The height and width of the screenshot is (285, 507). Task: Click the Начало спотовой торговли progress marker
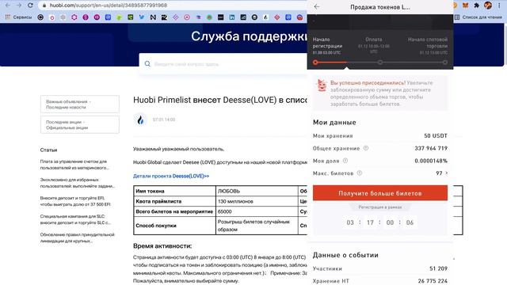(445, 63)
